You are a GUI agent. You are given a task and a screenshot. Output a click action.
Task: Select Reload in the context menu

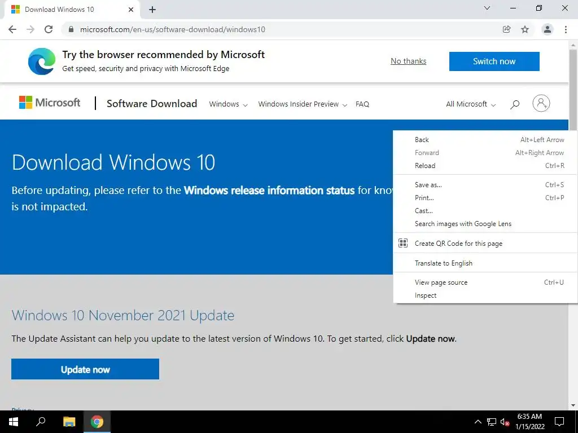pyautogui.click(x=485, y=165)
